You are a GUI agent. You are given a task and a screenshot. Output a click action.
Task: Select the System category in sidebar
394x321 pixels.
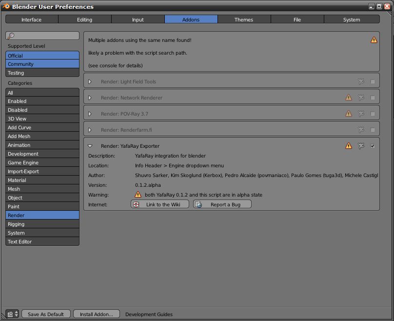click(x=42, y=233)
